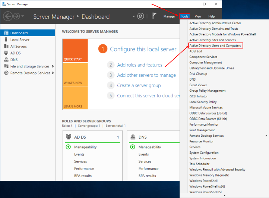Expand File and Storage Services arrow
Image resolution: width=269 pixels, height=198 pixels.
point(53,66)
